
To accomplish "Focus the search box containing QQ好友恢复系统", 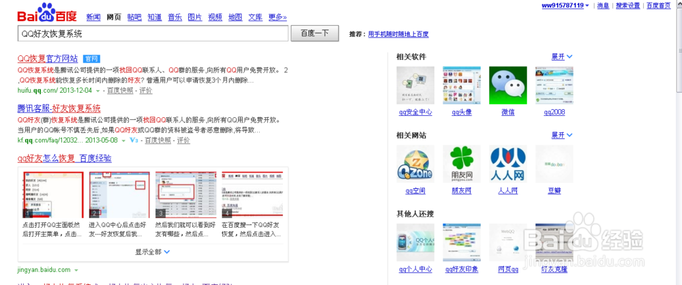I will point(153,33).
